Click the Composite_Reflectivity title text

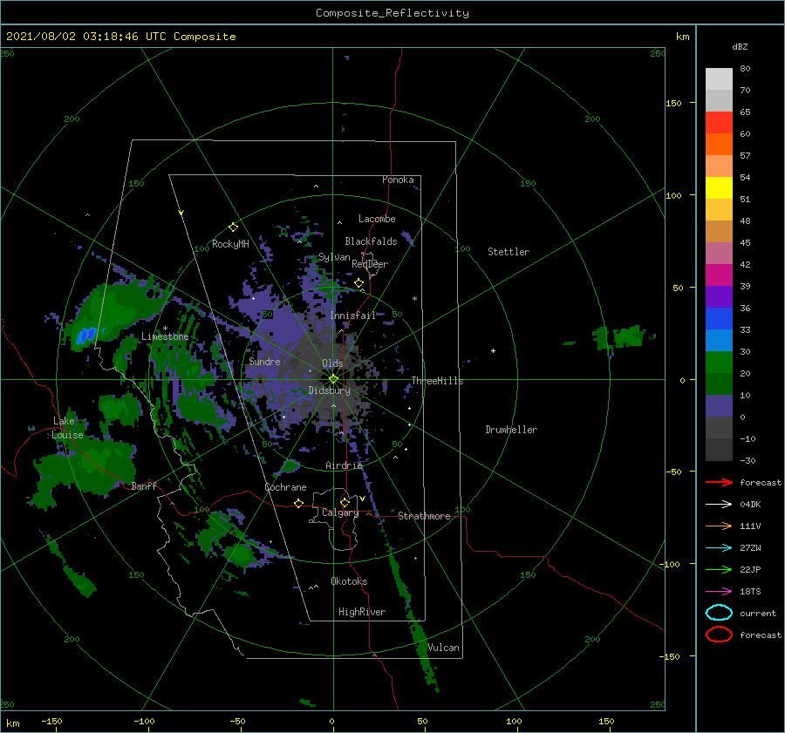[392, 13]
